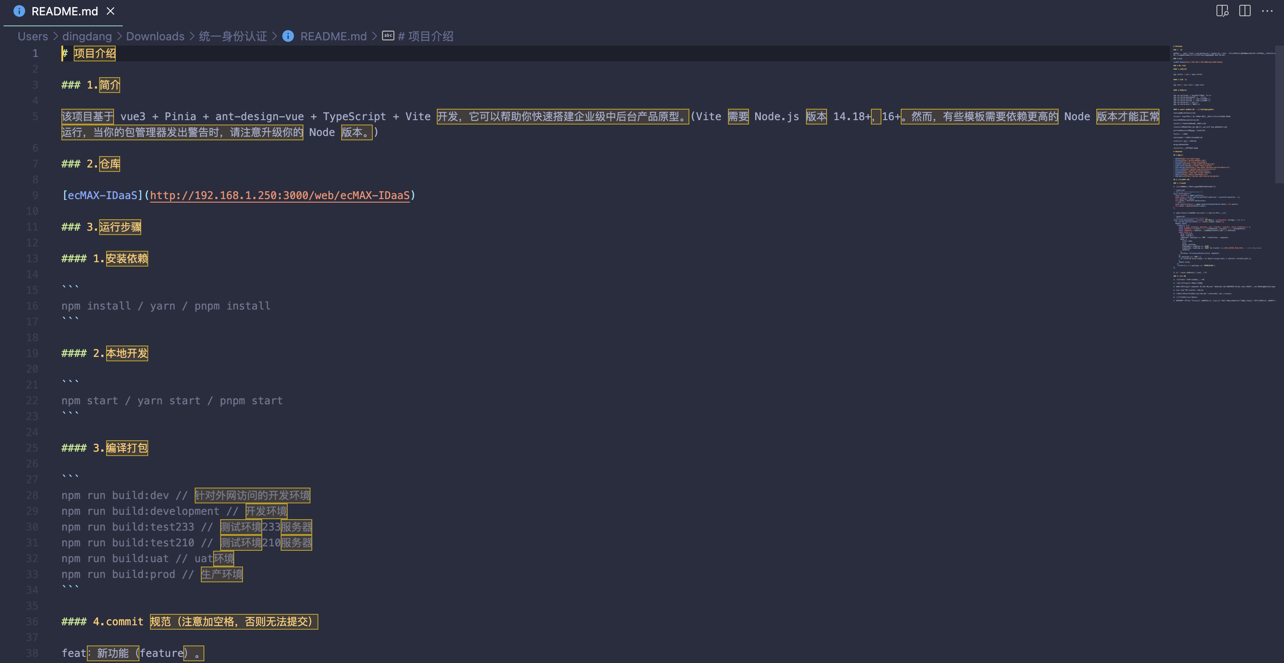Click line number 22 in the gutter

pyautogui.click(x=32, y=401)
